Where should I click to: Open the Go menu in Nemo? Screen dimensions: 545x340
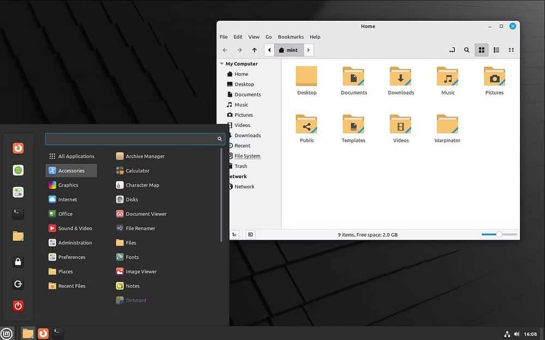pyautogui.click(x=268, y=37)
